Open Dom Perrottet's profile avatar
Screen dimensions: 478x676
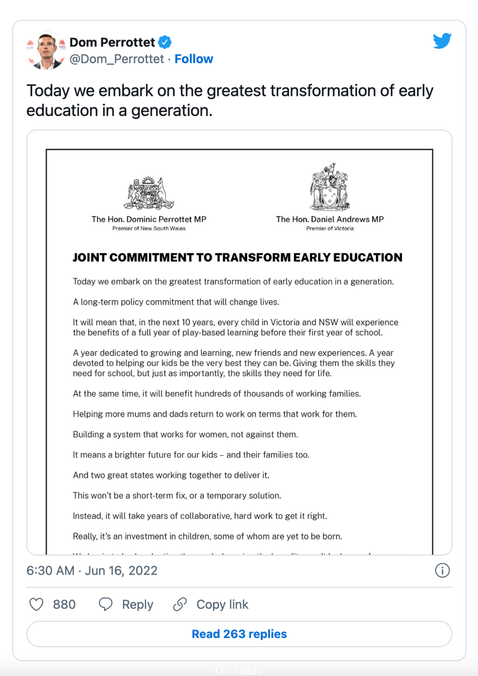click(x=46, y=50)
